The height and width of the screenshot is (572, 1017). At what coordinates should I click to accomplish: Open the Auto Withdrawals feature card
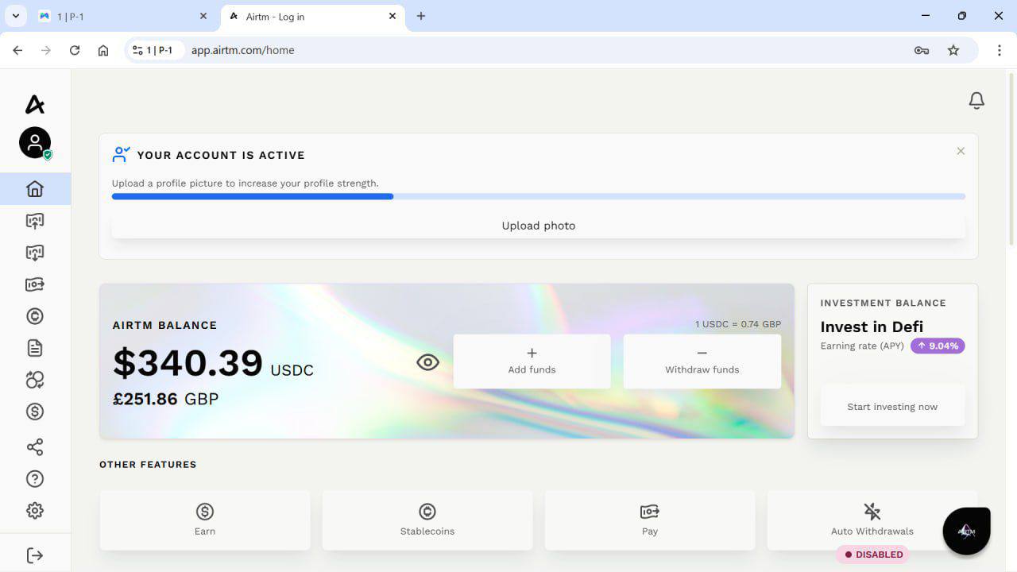tap(872, 520)
